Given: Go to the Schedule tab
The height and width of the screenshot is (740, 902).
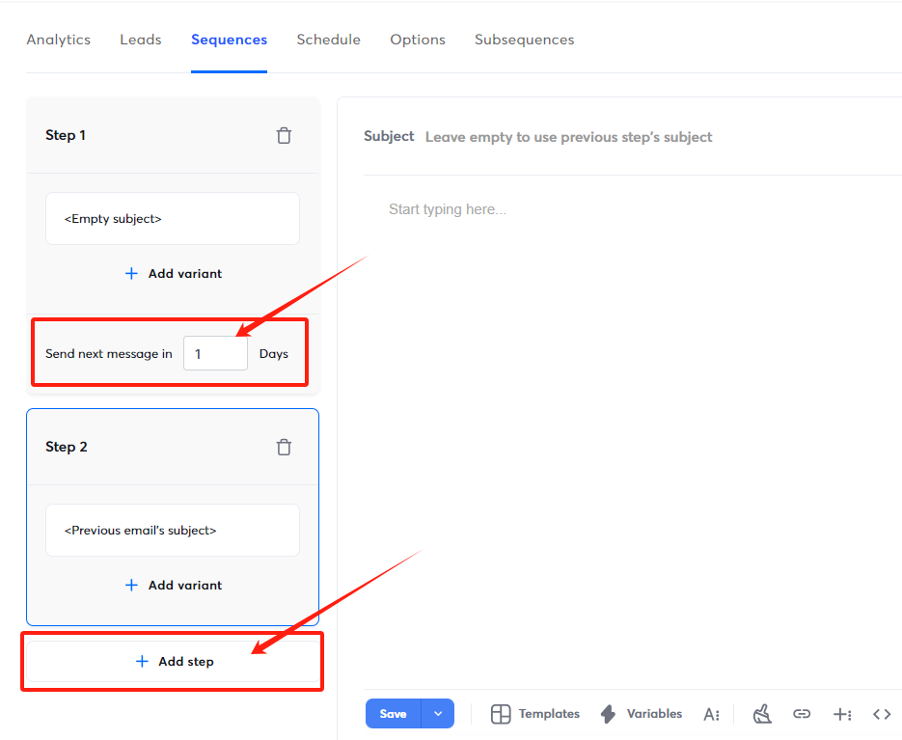Looking at the screenshot, I should click(328, 40).
